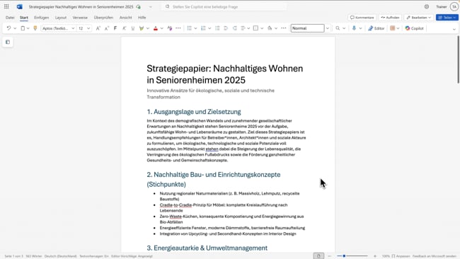
Task: Click the Normal style box
Action: point(307,28)
